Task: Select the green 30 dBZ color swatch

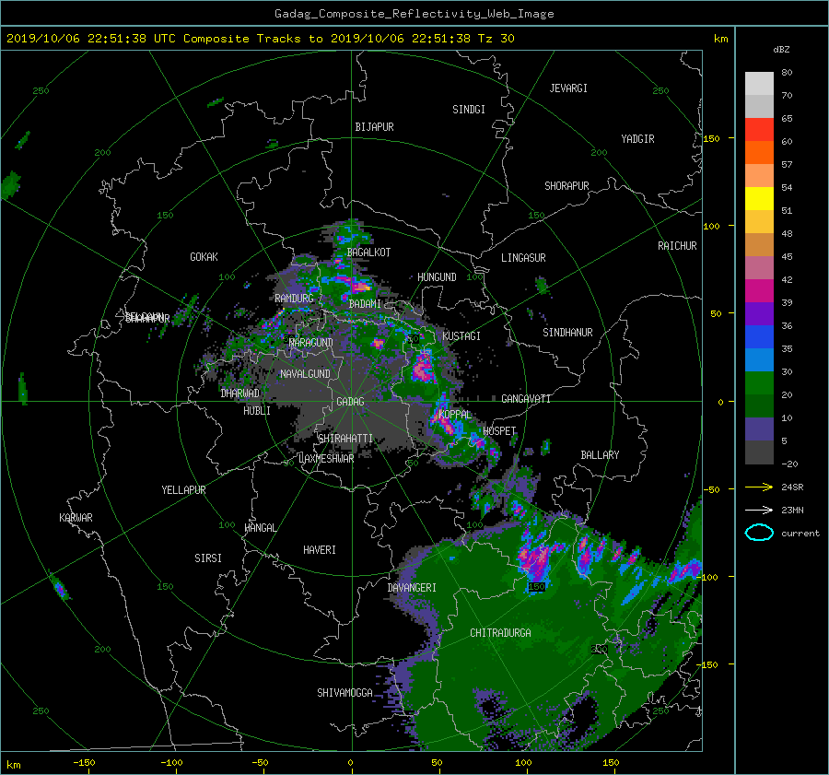Action: 759,382
